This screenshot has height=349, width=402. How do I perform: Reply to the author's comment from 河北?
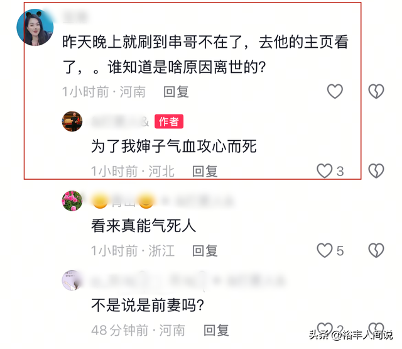(205, 172)
